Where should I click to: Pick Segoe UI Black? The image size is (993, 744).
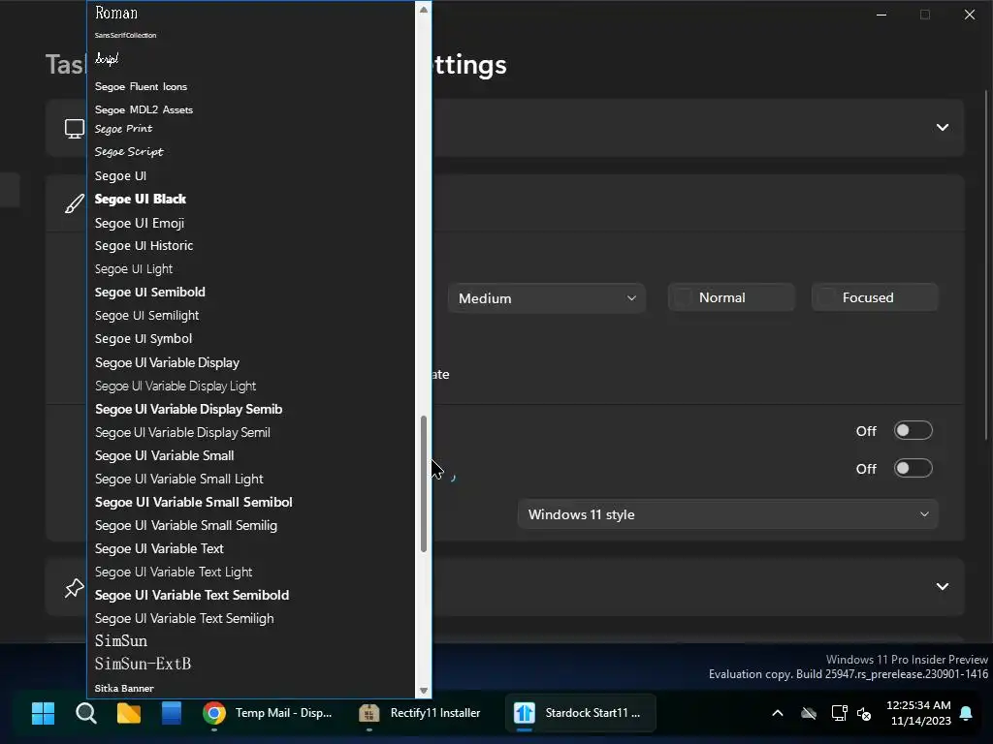[251, 199]
